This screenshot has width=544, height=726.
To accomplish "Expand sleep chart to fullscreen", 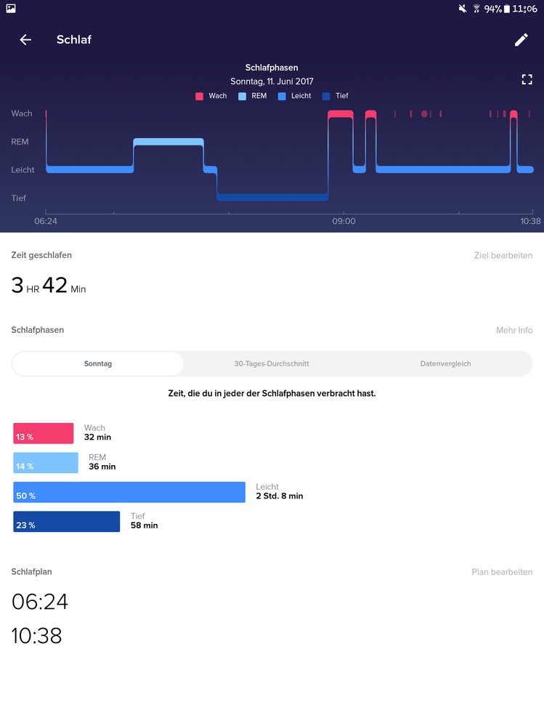I will [527, 80].
